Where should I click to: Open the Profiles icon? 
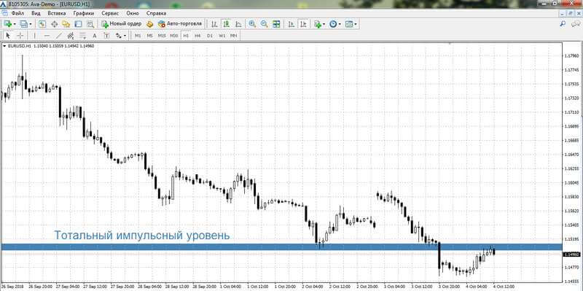point(24,24)
